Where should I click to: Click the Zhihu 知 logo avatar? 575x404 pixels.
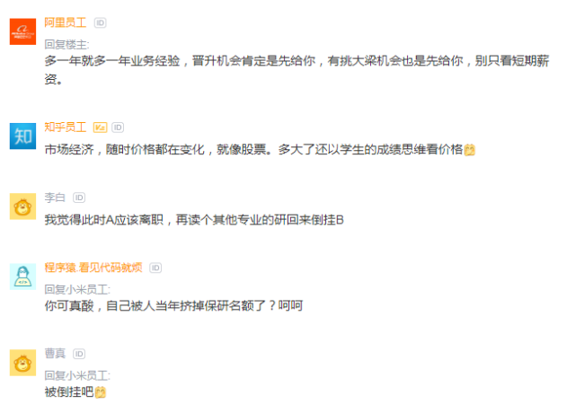click(x=22, y=136)
